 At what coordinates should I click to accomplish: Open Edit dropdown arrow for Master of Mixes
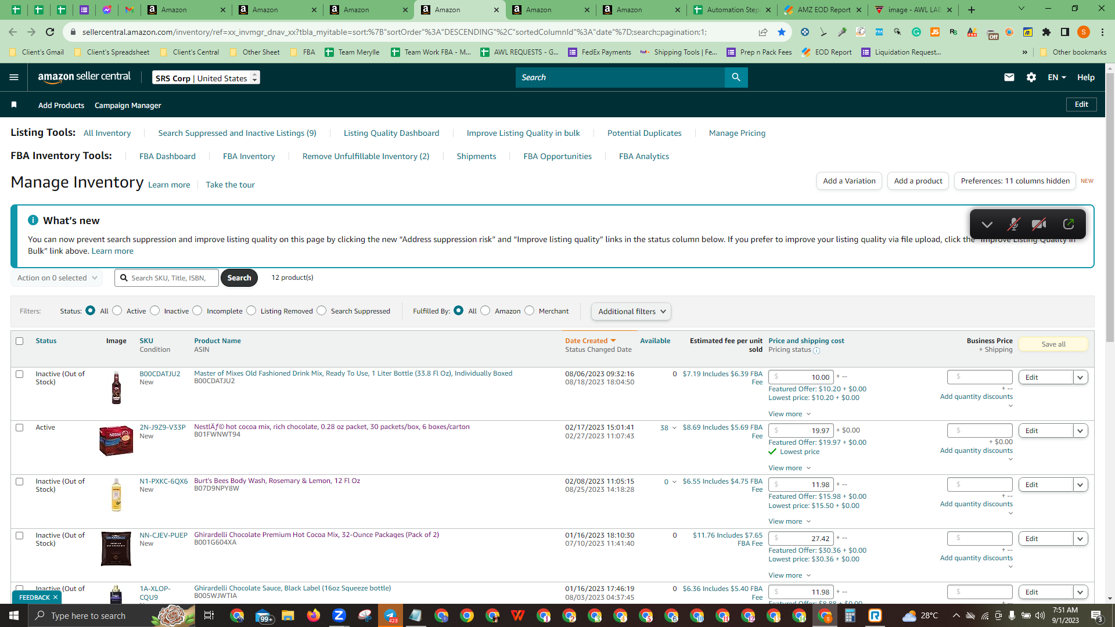coord(1080,377)
